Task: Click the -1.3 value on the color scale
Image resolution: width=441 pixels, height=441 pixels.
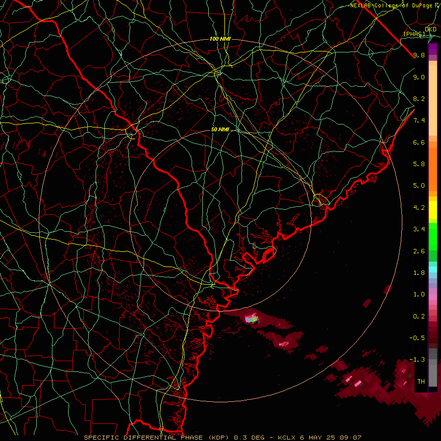Action: click(x=417, y=360)
